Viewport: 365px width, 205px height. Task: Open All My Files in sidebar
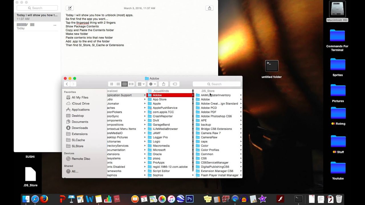pyautogui.click(x=80, y=97)
